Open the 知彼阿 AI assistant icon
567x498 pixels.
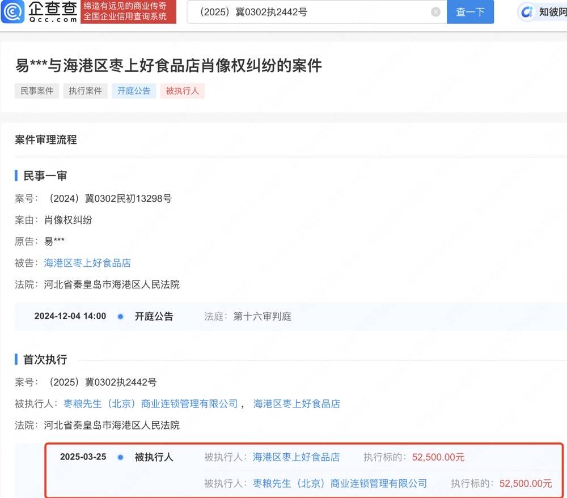point(527,12)
